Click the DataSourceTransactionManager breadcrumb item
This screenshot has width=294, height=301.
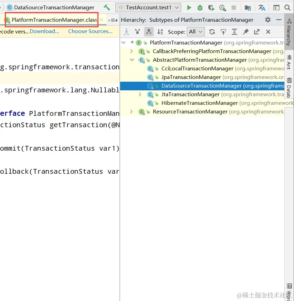[51, 8]
